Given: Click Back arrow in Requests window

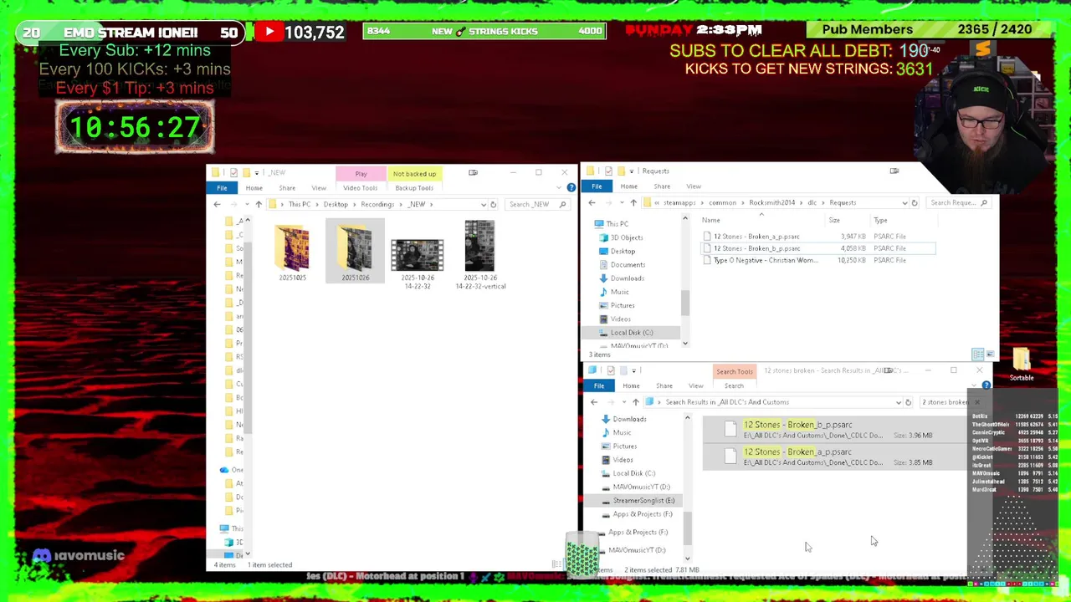Looking at the screenshot, I should coord(592,202).
